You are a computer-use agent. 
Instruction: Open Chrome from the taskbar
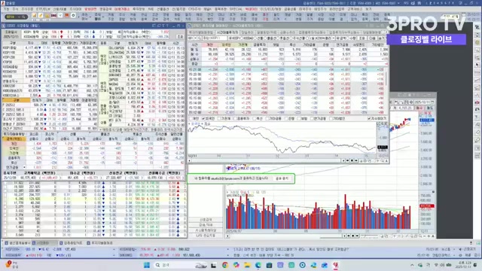225,265
